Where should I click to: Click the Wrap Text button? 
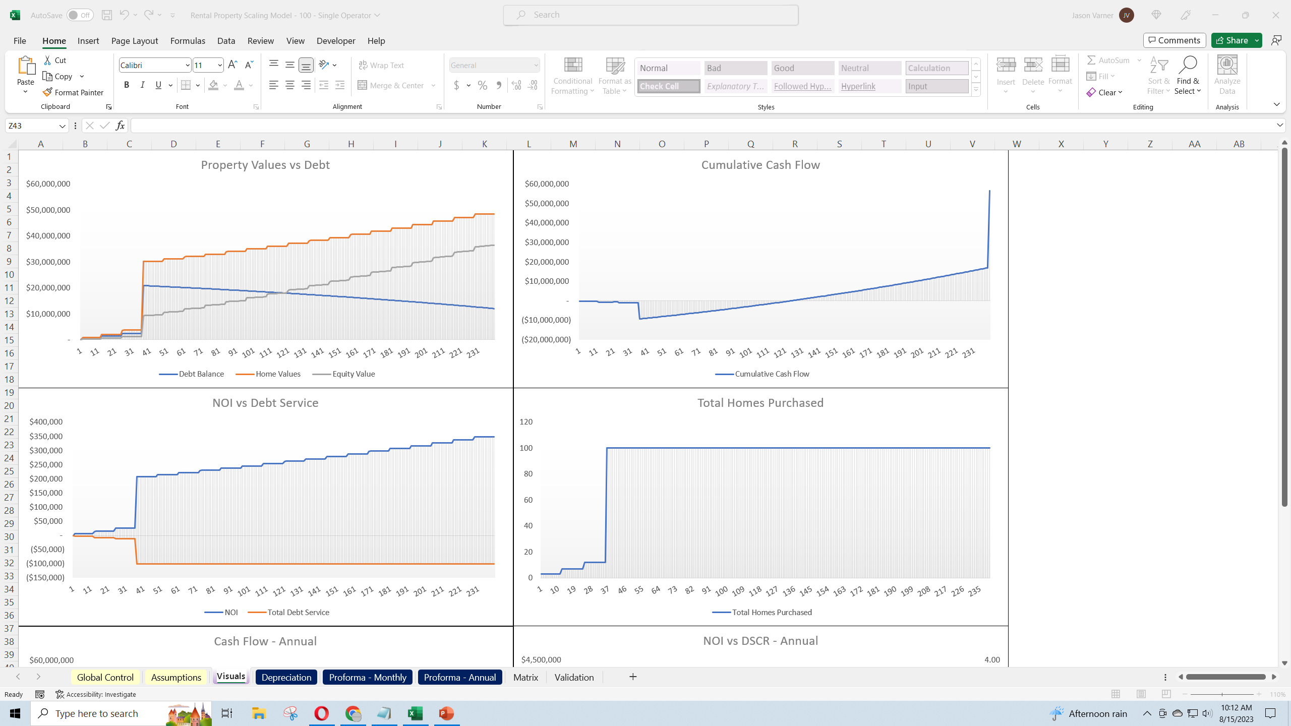click(x=381, y=65)
